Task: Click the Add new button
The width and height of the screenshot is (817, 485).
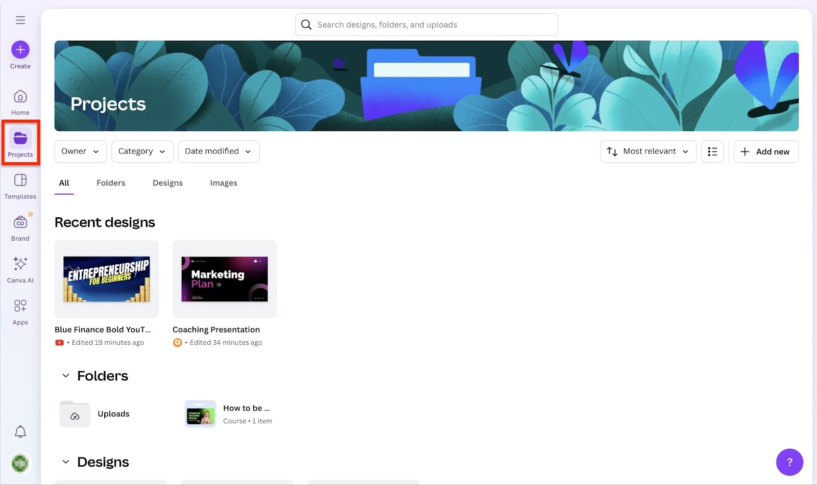Action: click(x=766, y=151)
